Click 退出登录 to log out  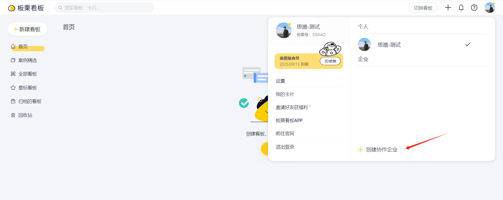(285, 147)
